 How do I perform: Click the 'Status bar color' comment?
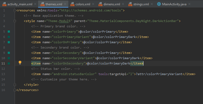[x=55, y=69]
